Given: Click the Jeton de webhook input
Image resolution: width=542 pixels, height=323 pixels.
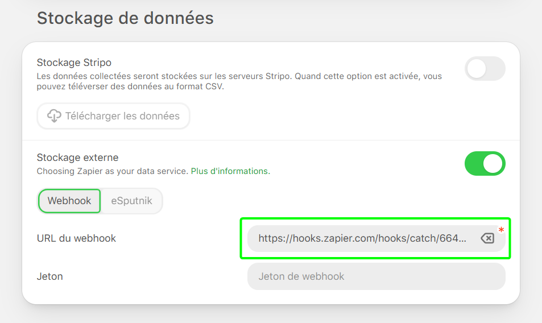Looking at the screenshot, I should click(x=376, y=276).
